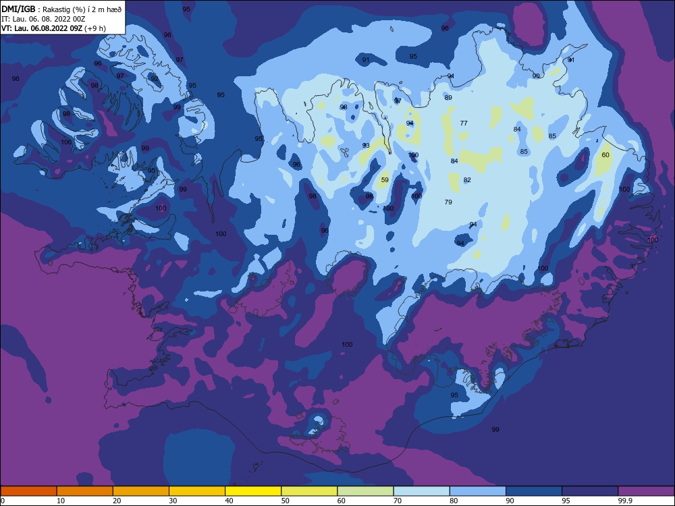Click the 'IT: Lau. 06. 08. 2022 00Z' line
This screenshot has width=675, height=506.
[43, 19]
